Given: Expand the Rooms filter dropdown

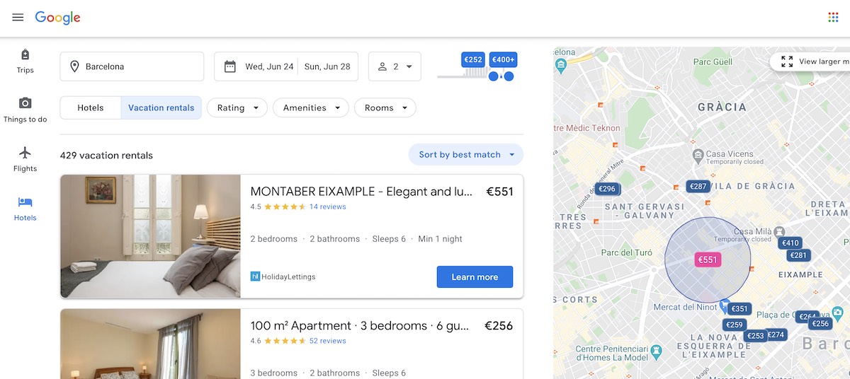Looking at the screenshot, I should click(x=385, y=107).
